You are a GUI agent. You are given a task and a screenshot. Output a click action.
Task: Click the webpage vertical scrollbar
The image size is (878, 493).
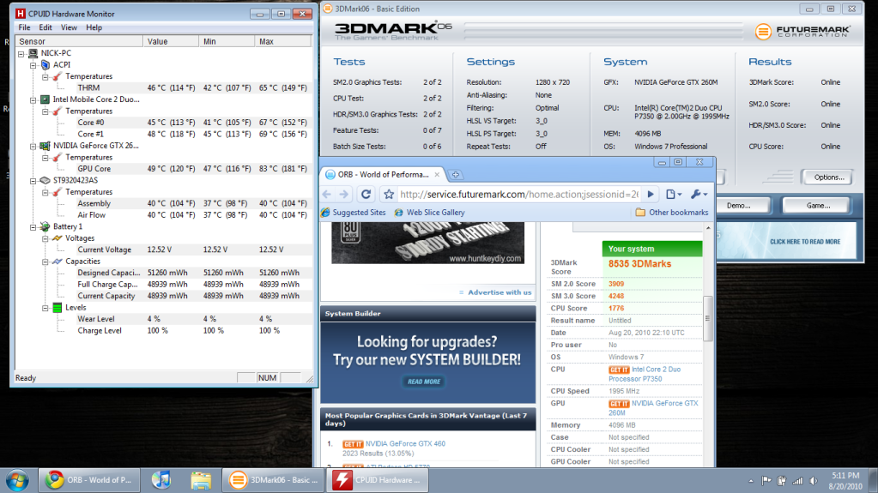tap(708, 318)
